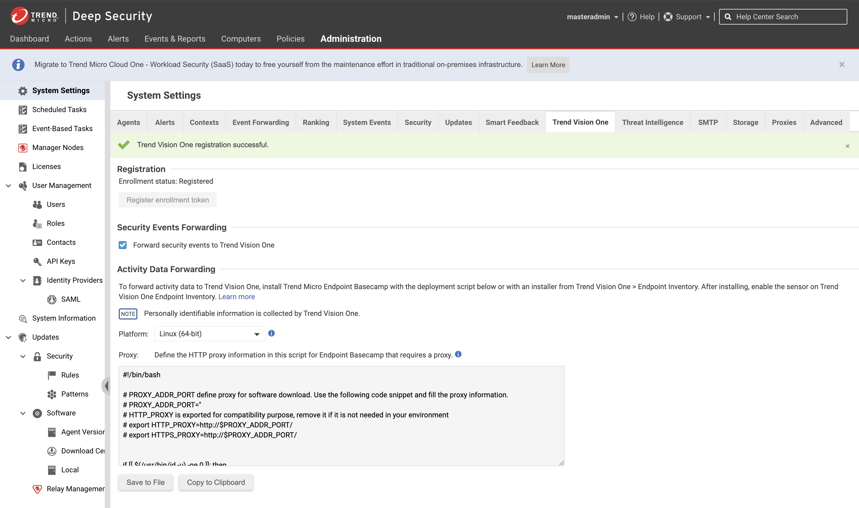Switch to the Smart Feedback tab

pos(512,122)
